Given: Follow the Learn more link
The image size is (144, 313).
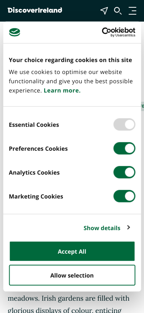Looking at the screenshot, I should [62, 91].
